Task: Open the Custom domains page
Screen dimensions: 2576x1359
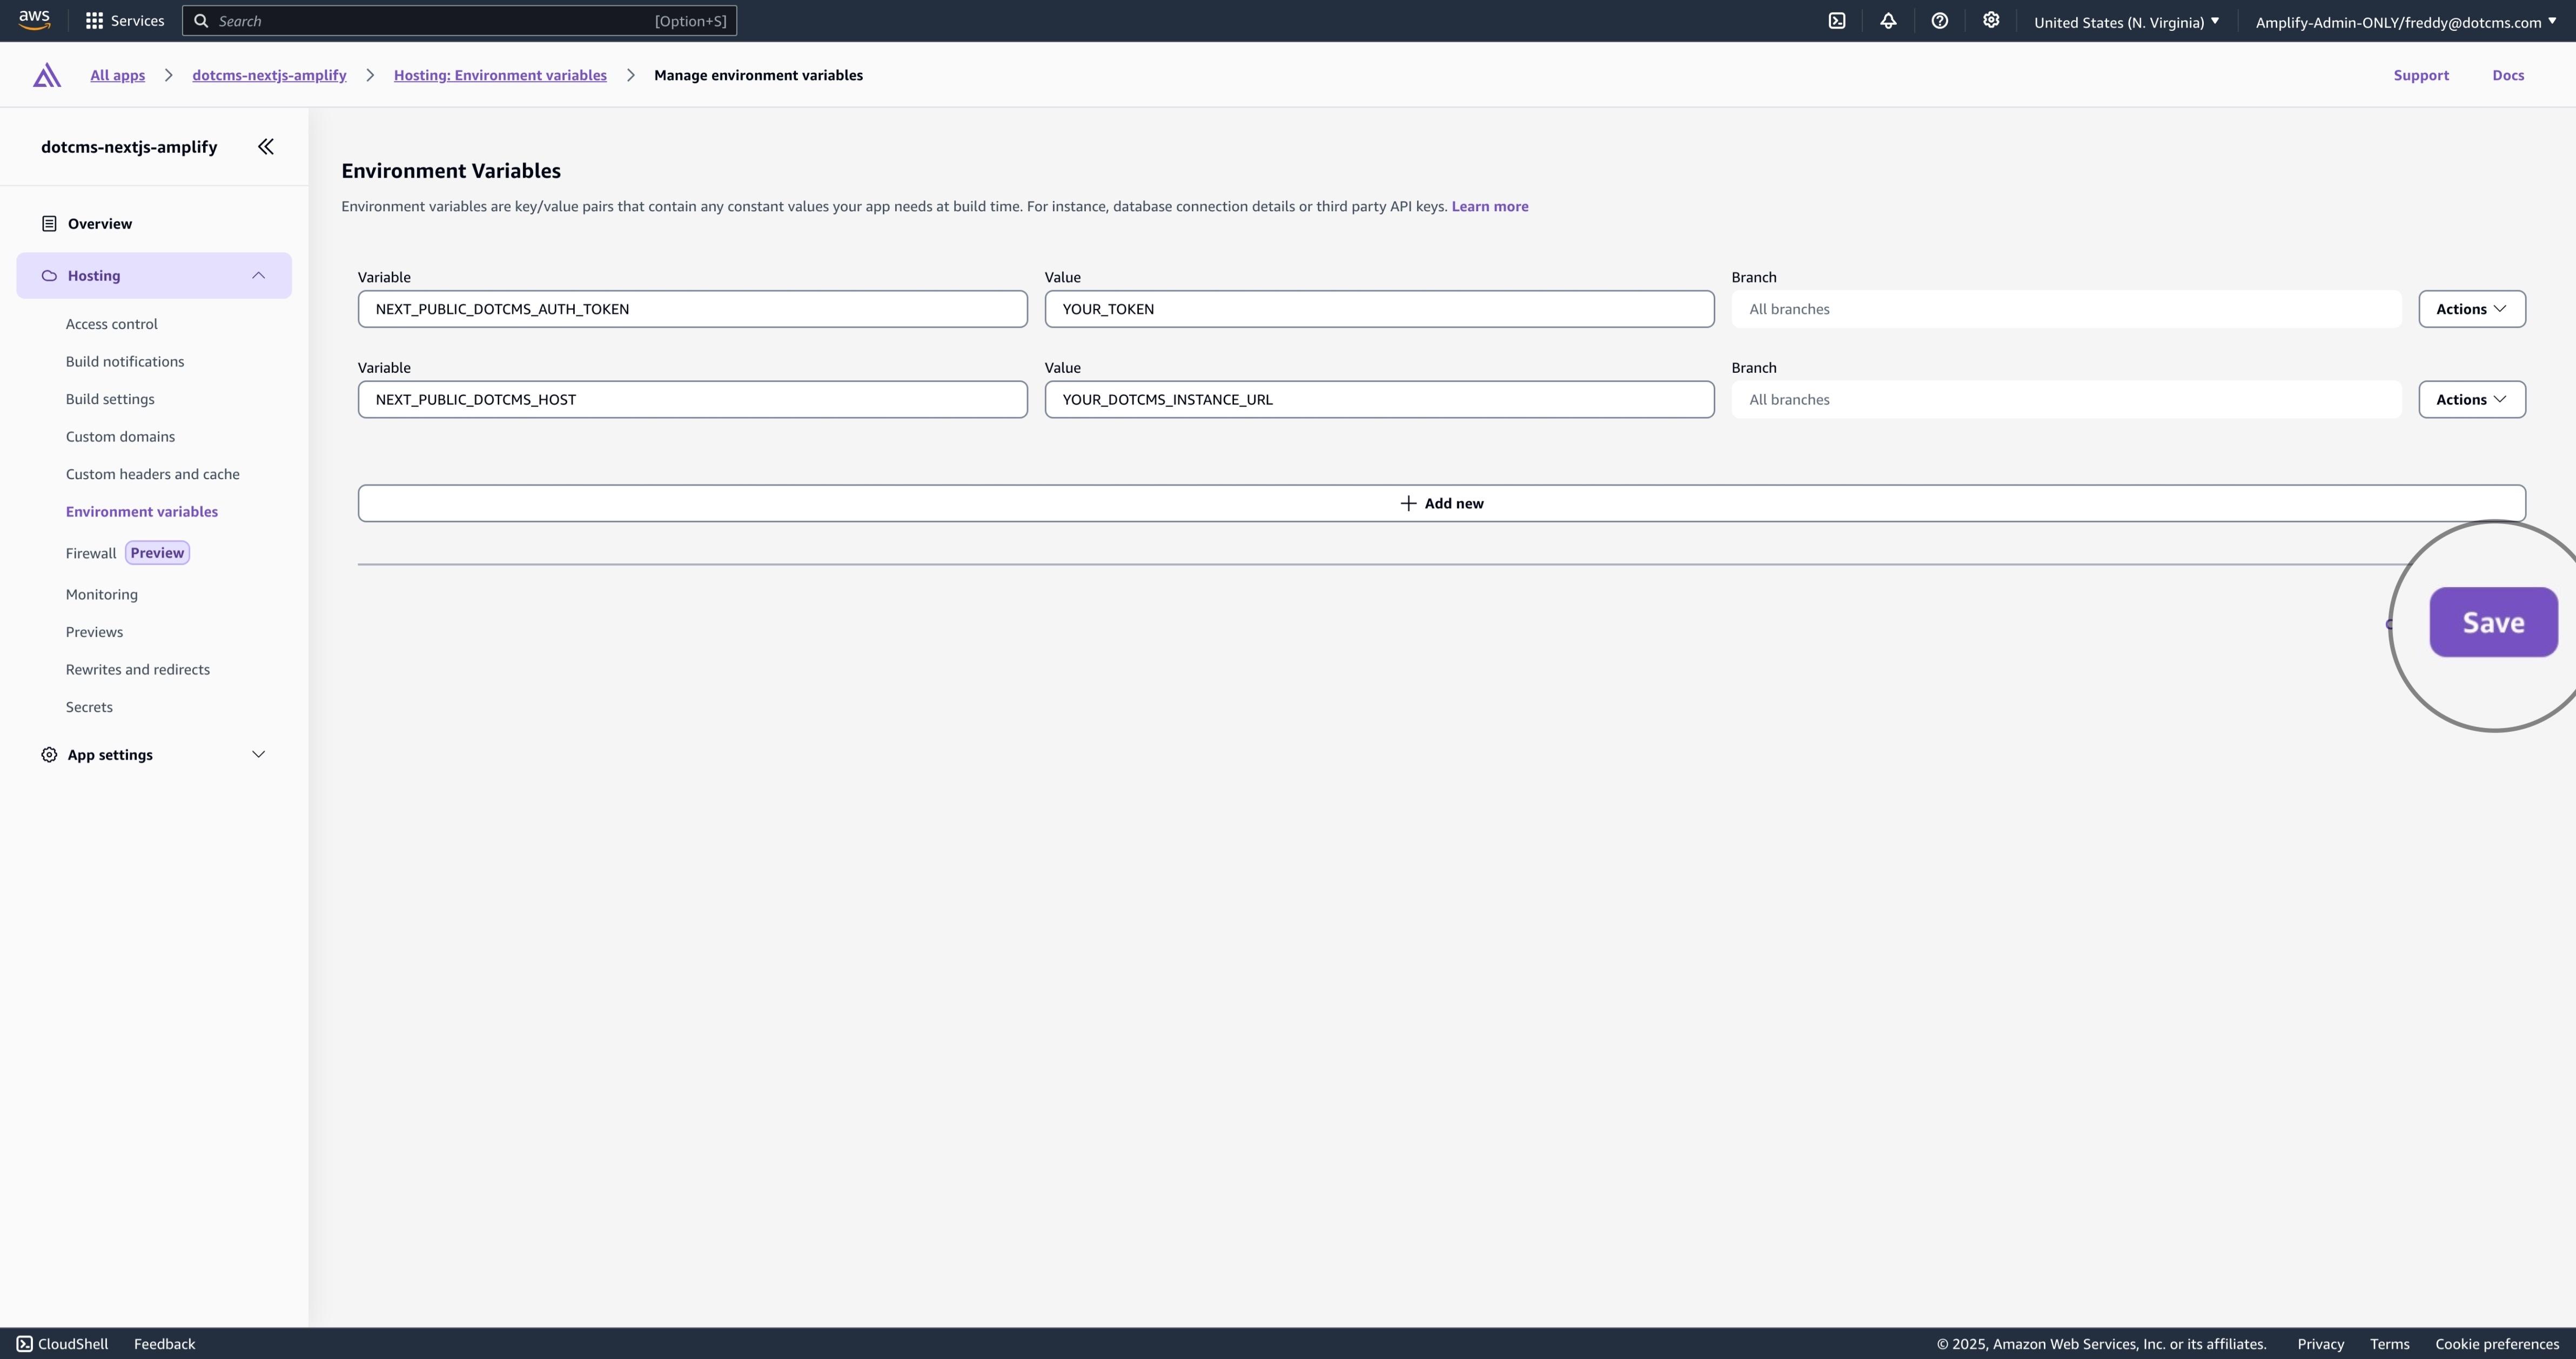Action: pos(119,436)
